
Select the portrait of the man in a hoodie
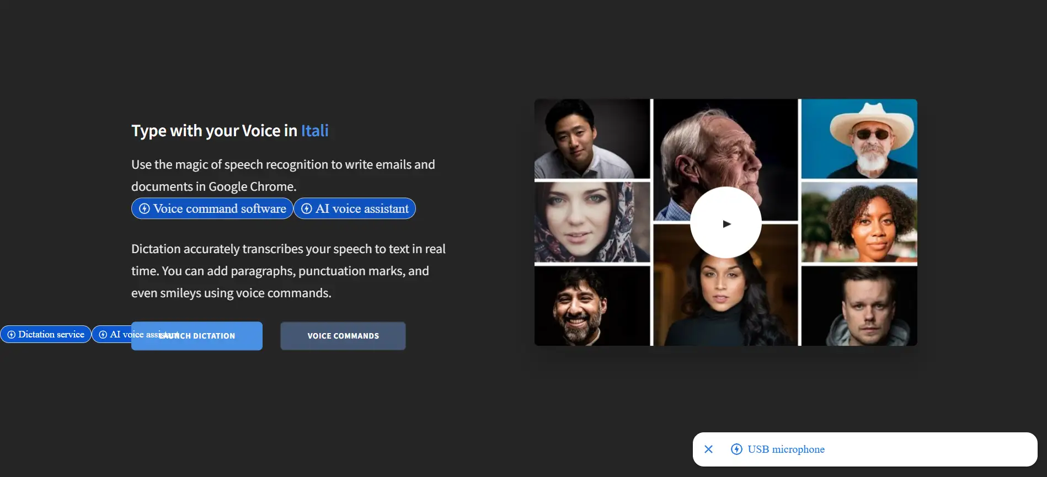click(x=859, y=306)
